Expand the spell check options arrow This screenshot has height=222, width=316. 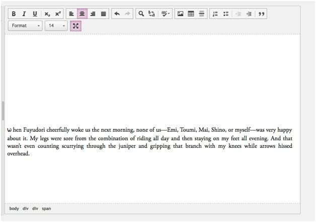pyautogui.click(x=169, y=14)
